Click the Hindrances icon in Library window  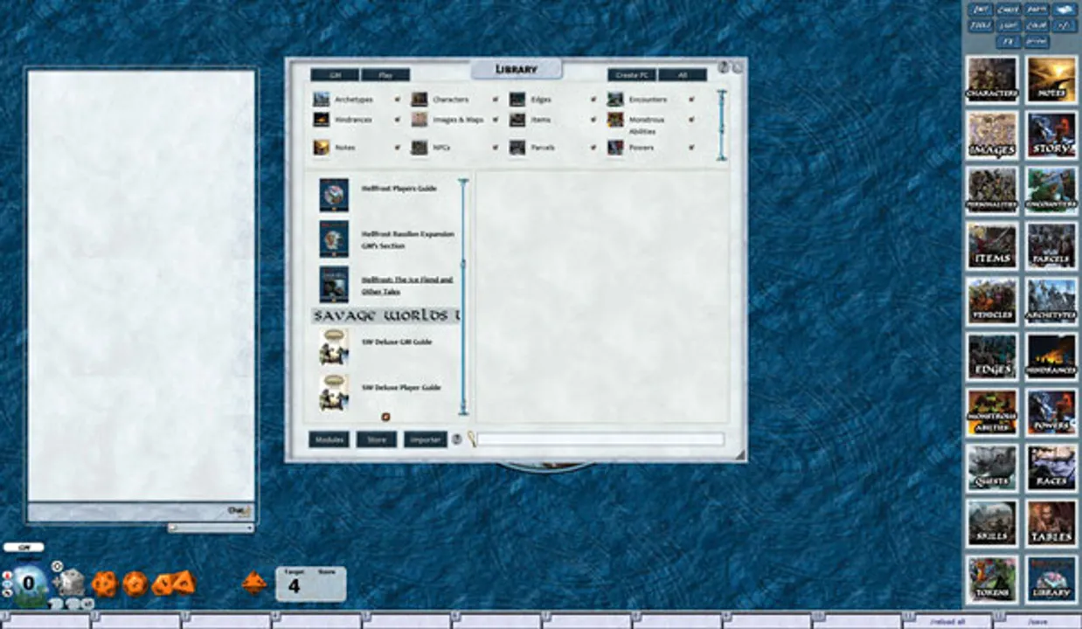point(322,120)
